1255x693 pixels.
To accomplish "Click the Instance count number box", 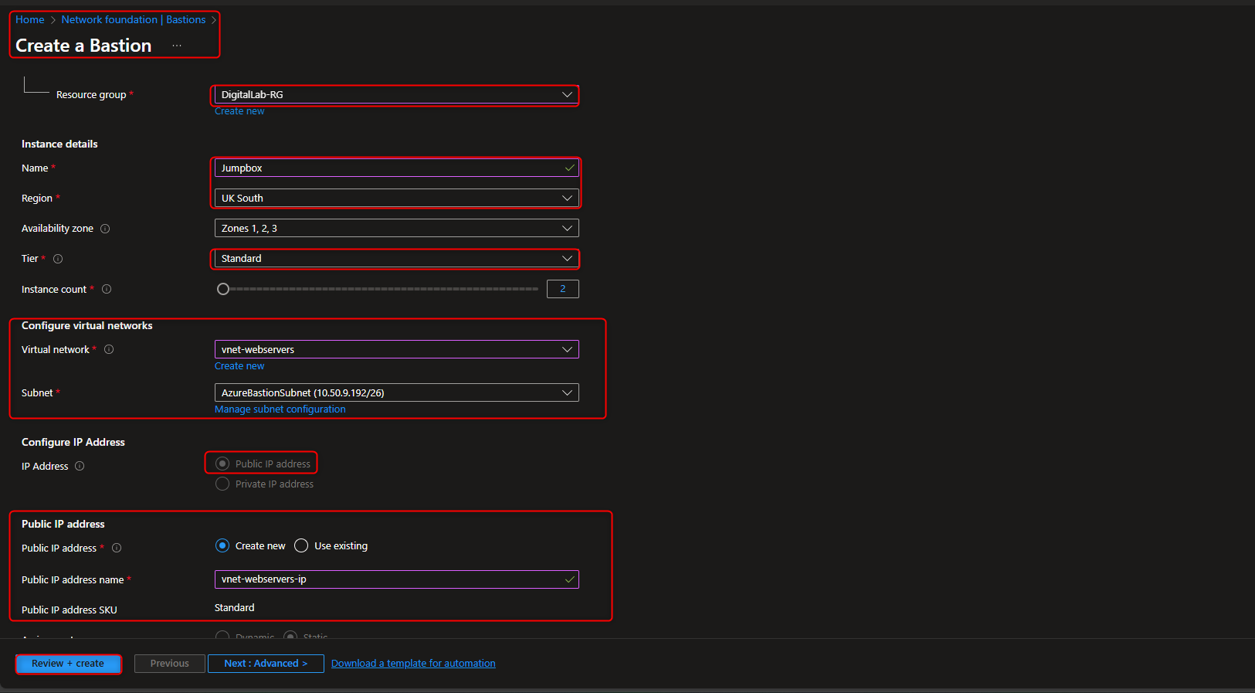I will coord(563,289).
